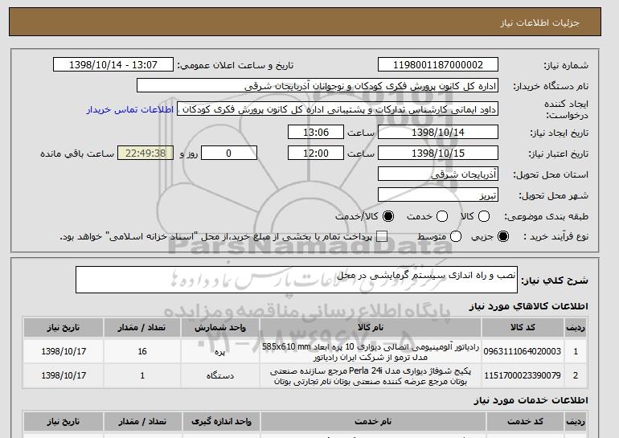Click the 1398/10/17 date in package row

(x=64, y=375)
